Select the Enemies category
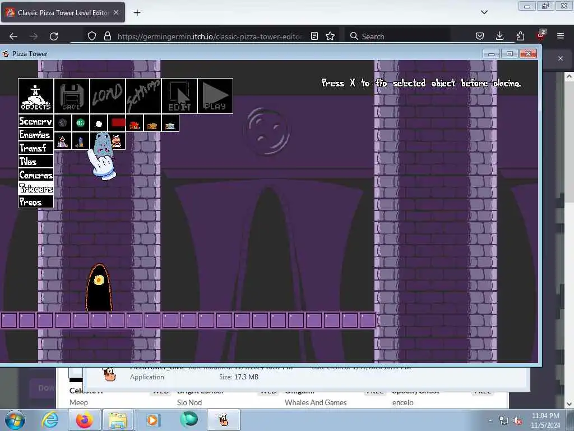The height and width of the screenshot is (431, 574). 36,135
